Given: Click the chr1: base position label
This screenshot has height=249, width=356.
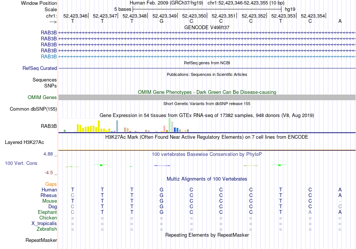Looking at the screenshot, I should click(x=51, y=16).
